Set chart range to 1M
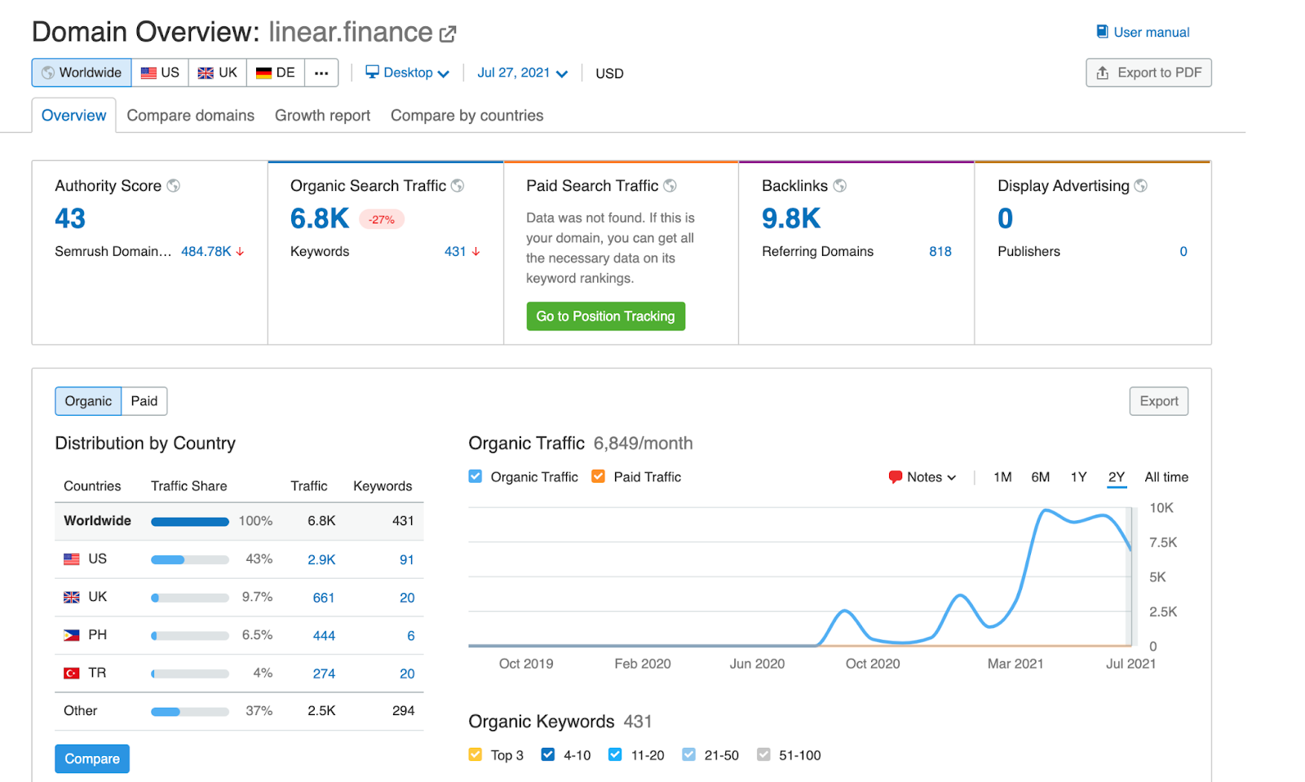Viewport: 1305px width, 782px height. click(1002, 477)
